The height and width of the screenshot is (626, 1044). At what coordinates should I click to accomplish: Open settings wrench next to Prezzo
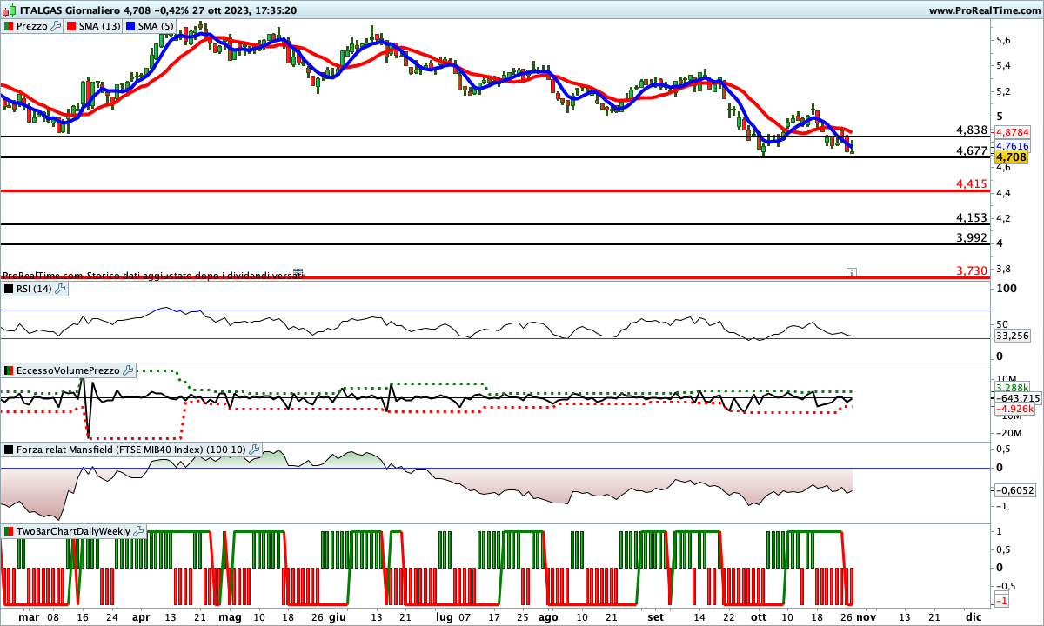click(x=57, y=26)
